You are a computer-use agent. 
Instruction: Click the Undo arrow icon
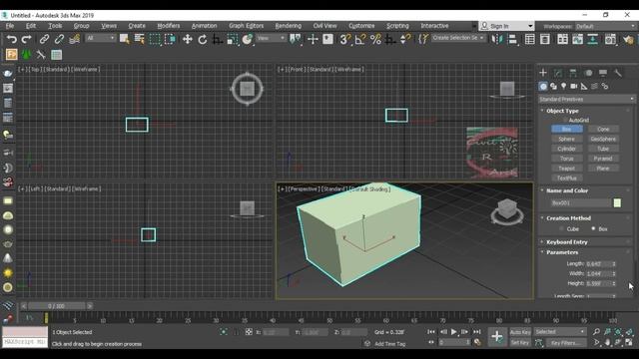click(x=11, y=39)
